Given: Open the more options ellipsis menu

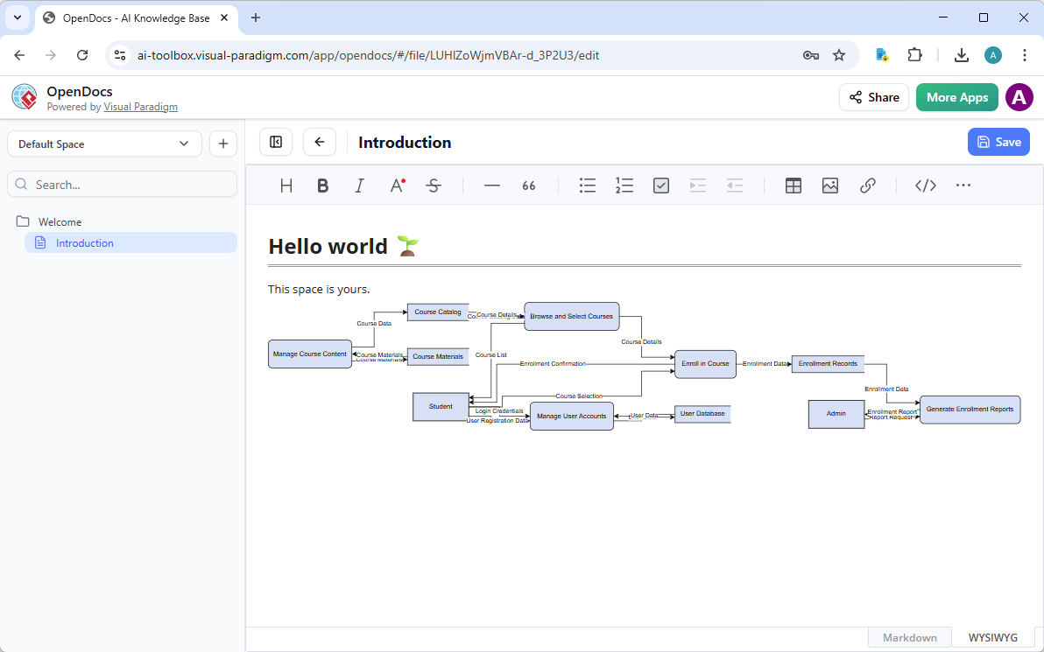Looking at the screenshot, I should coord(963,185).
